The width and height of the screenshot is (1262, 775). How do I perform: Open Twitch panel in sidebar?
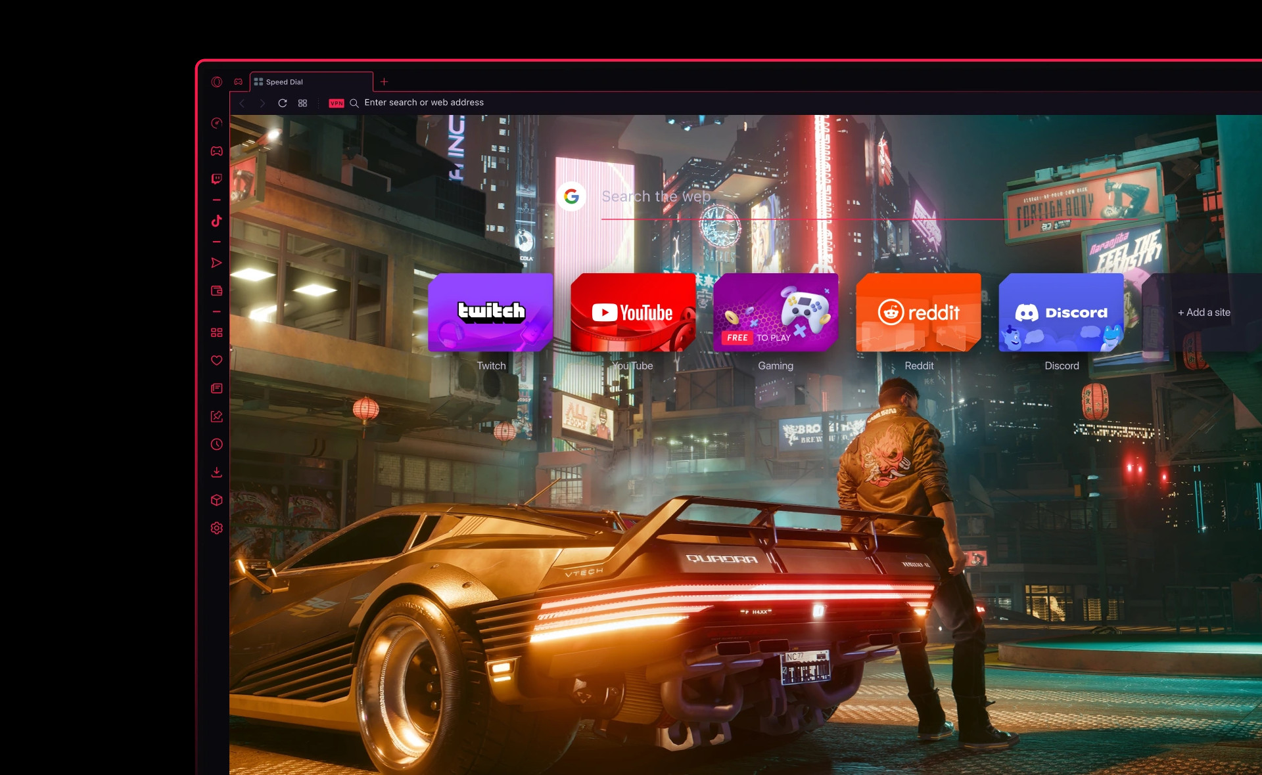click(x=217, y=179)
